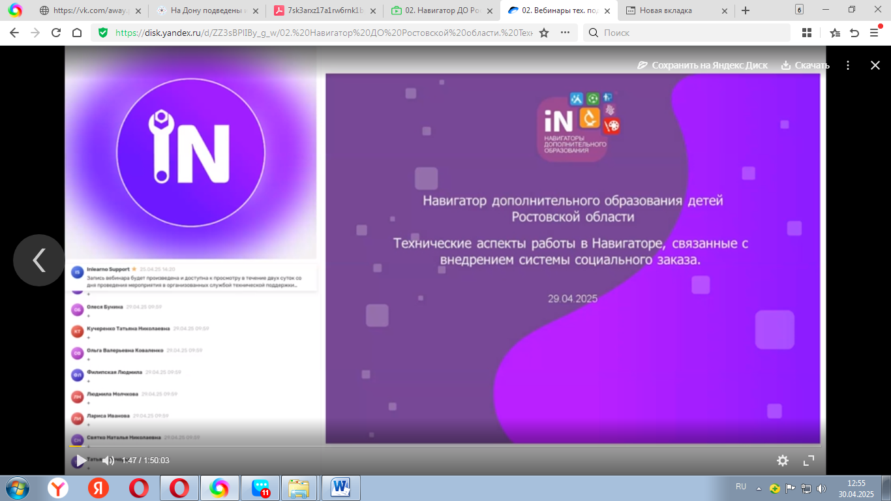Open video settings gear

coord(783,461)
